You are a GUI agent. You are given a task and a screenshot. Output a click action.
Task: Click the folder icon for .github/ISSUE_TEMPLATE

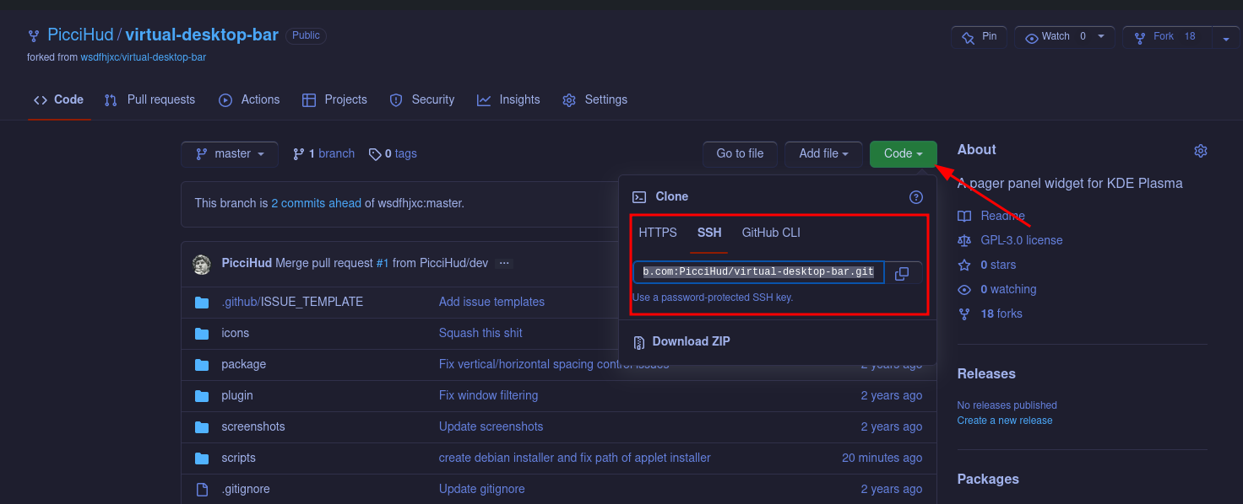pos(202,302)
